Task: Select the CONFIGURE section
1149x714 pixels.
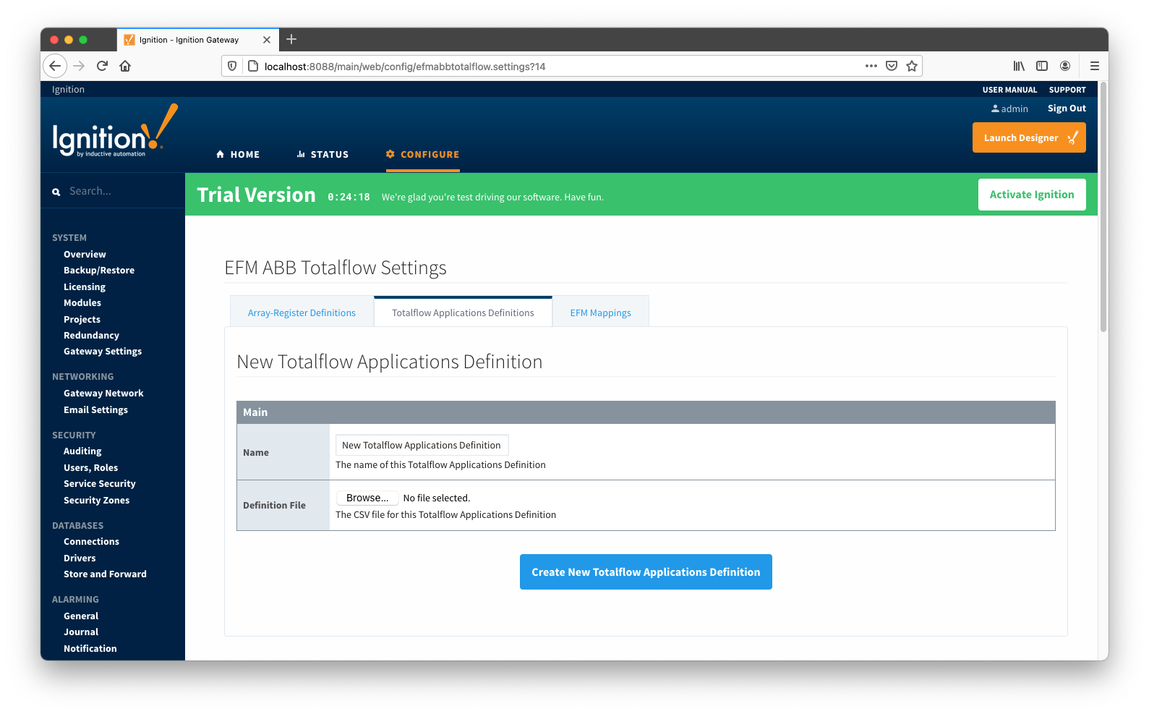Action: coord(423,154)
